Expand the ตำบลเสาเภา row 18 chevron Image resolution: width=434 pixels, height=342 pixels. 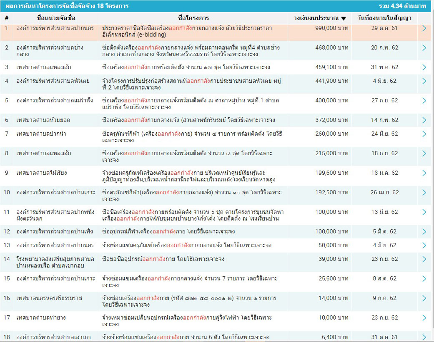(424, 337)
